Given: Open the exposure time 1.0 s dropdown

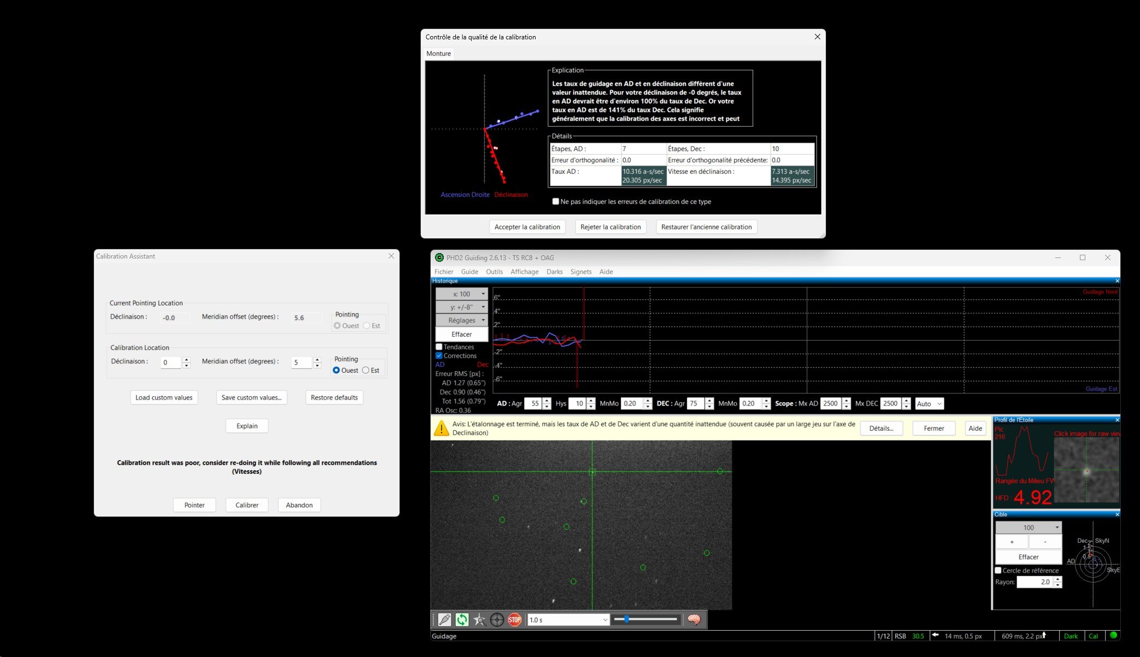Looking at the screenshot, I should pyautogui.click(x=568, y=619).
